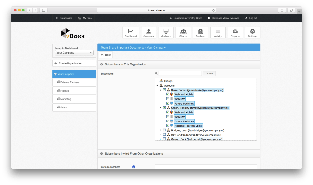313x185 pixels.
Task: Uncheck WebDAV under Blake, James
Action: (x=168, y=99)
